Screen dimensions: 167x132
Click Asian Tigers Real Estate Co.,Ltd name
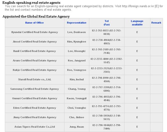click(35, 127)
